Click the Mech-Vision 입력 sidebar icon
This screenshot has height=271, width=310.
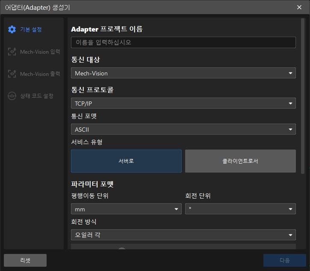pyautogui.click(x=12, y=52)
